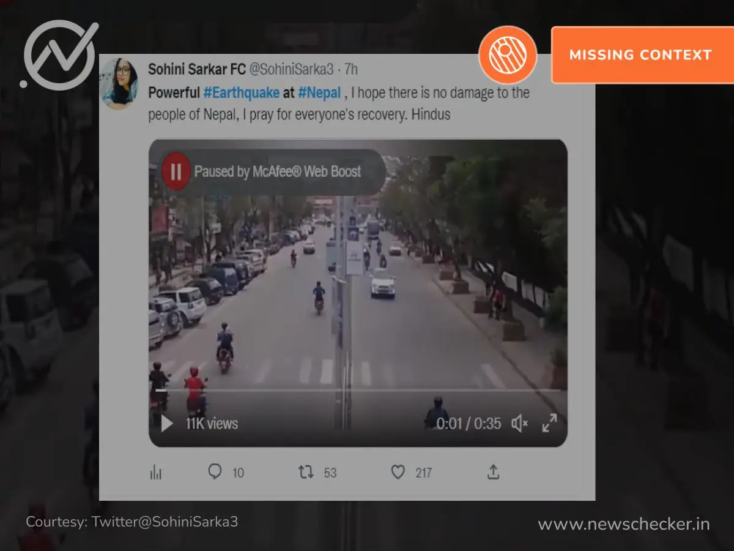Click the Sohini Sarkar FC display name
The height and width of the screenshot is (551, 734).
196,69
